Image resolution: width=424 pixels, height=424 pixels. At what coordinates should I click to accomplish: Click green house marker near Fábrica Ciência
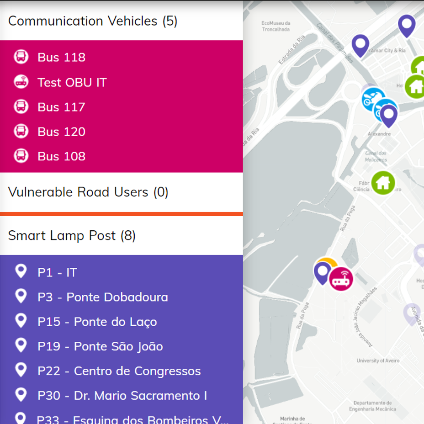pyautogui.click(x=383, y=183)
